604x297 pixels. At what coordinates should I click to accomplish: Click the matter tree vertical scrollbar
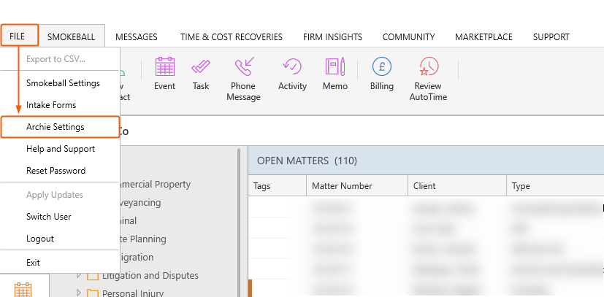(239, 221)
